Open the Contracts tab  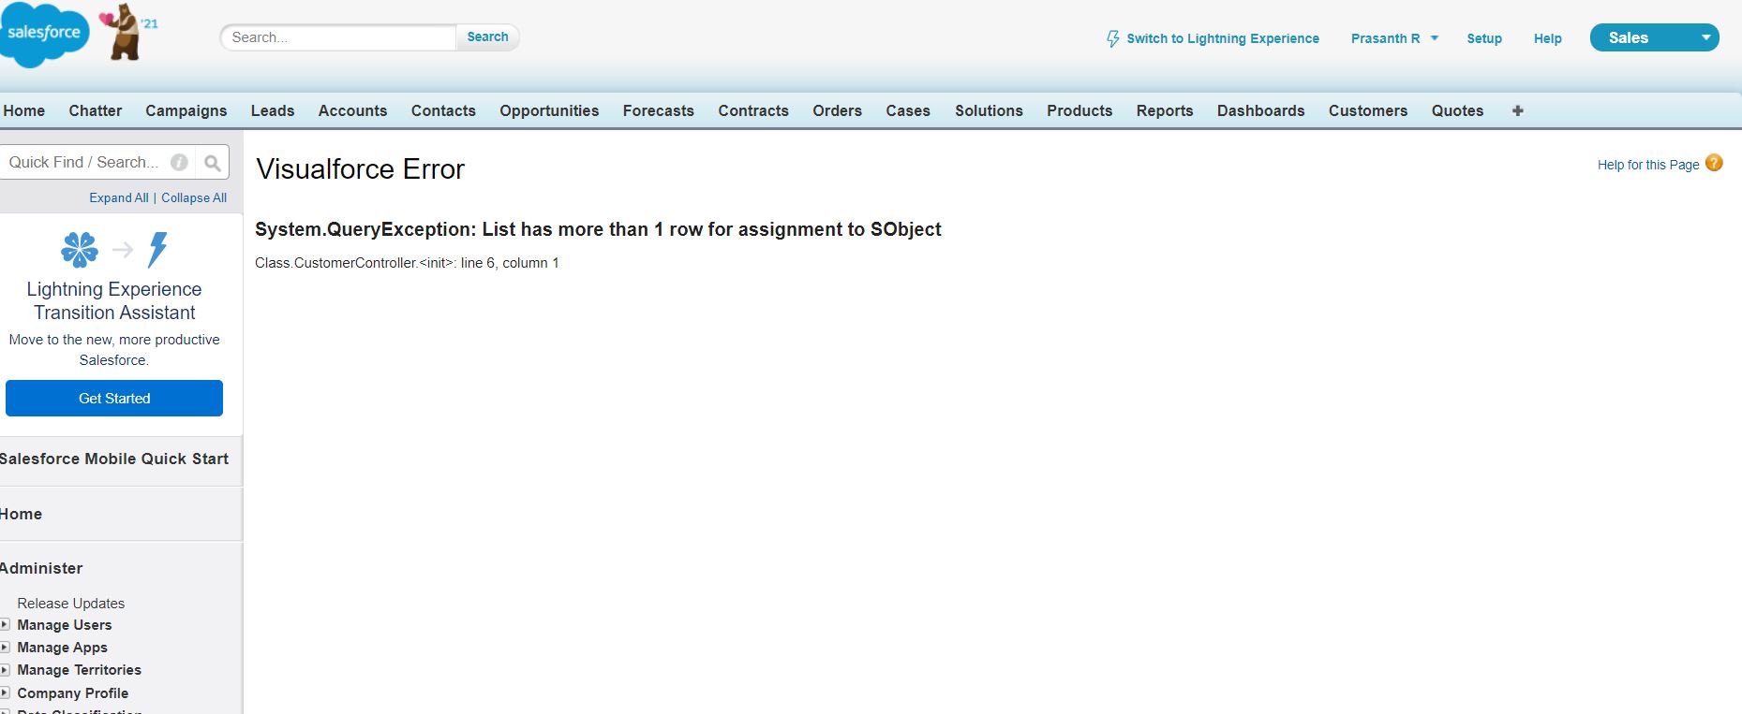[753, 110]
